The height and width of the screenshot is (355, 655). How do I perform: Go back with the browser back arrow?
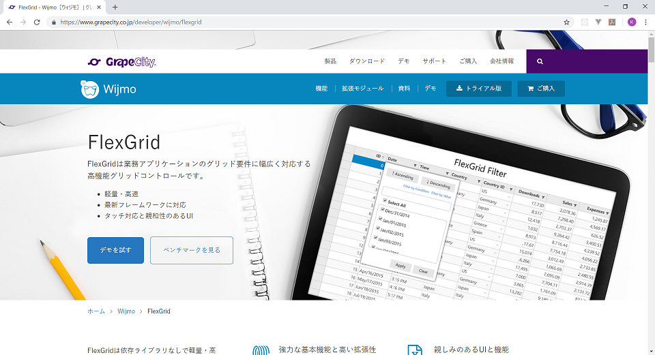click(10, 22)
